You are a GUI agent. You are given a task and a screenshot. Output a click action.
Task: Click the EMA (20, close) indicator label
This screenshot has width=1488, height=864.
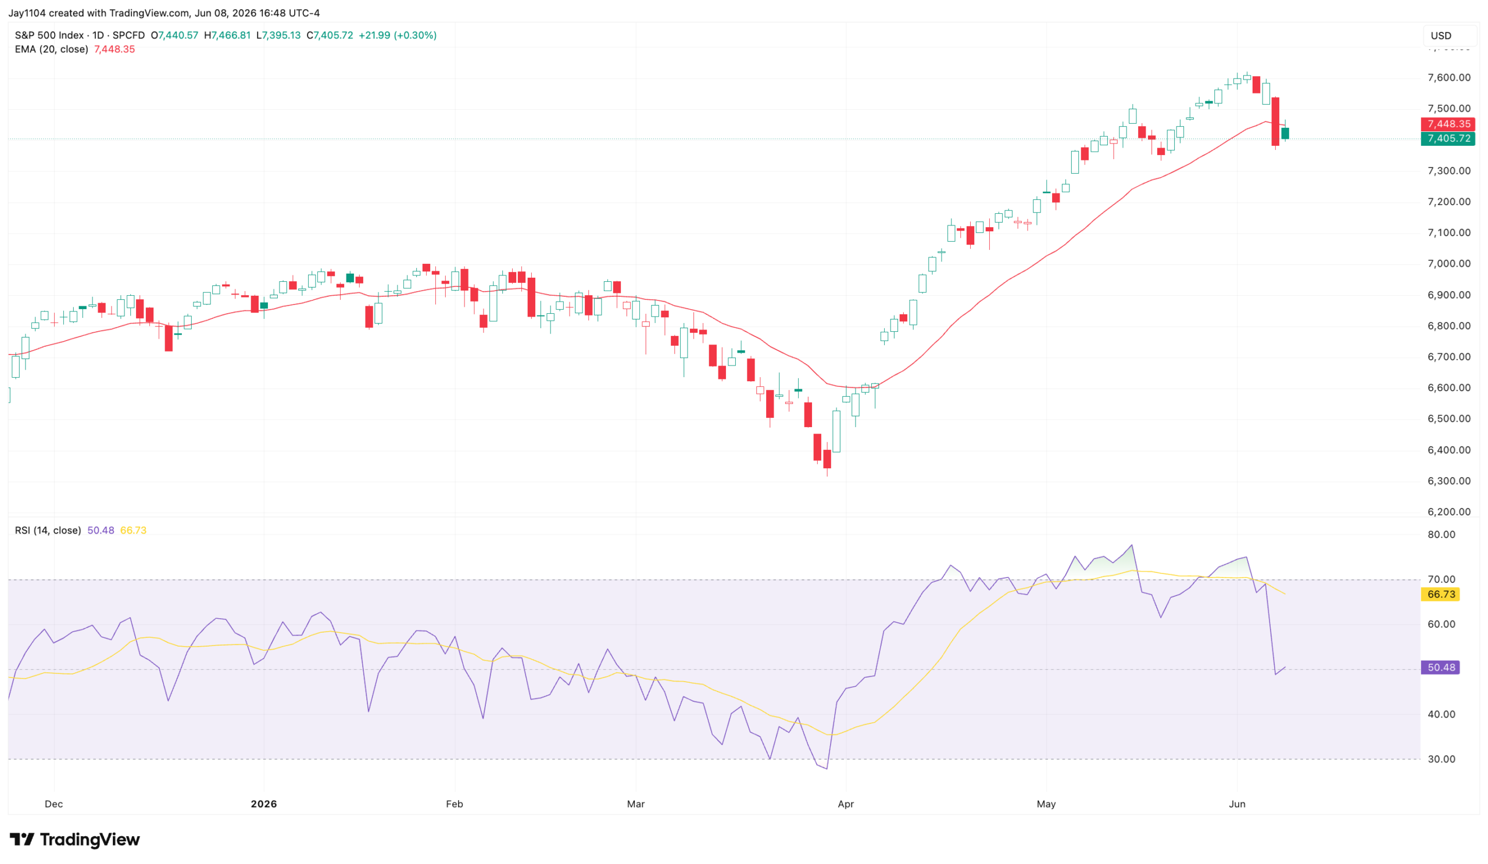tap(51, 49)
